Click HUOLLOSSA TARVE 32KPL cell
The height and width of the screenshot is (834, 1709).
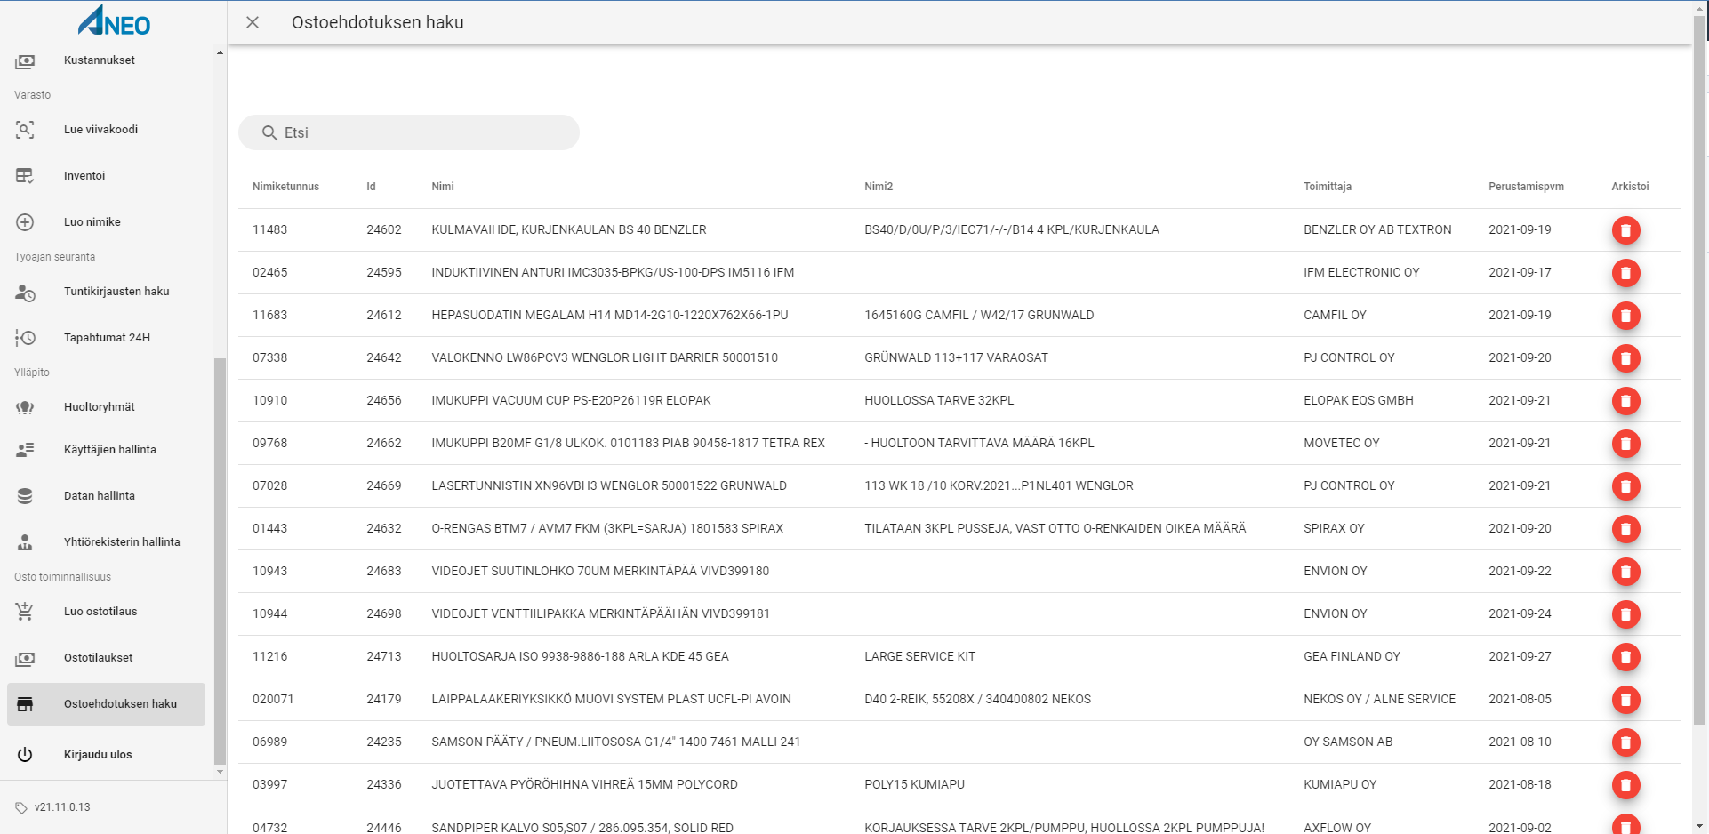coord(939,400)
